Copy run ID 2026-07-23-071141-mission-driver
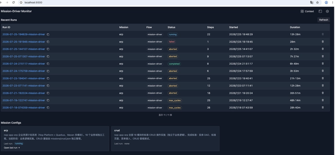 click(48, 86)
